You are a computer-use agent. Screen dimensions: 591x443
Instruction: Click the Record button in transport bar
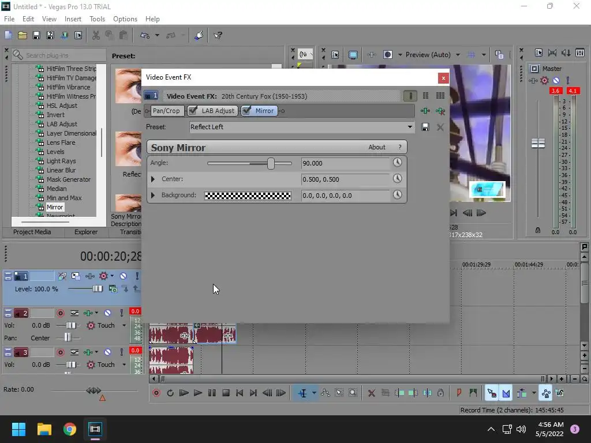pos(156,393)
